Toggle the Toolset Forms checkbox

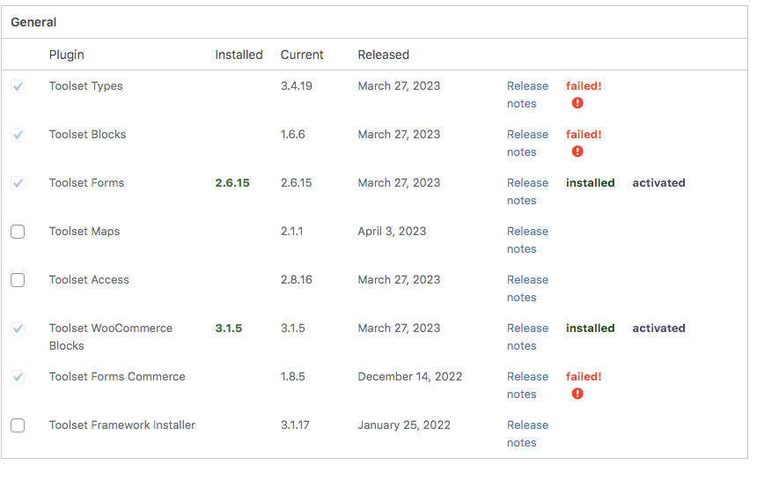[18, 183]
